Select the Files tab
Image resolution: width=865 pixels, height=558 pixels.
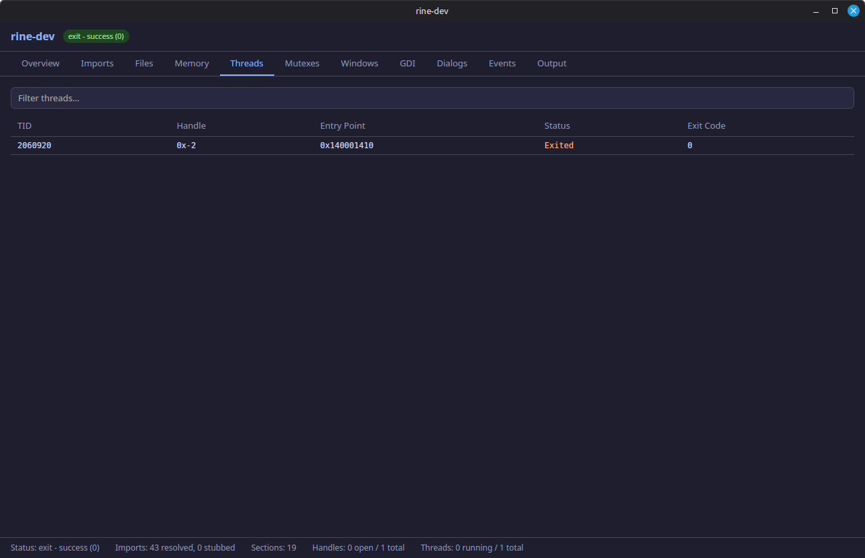coord(144,63)
